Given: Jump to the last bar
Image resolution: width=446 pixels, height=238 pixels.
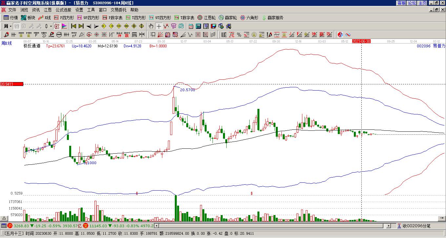Looking at the screenshot, I should click(x=81, y=26).
